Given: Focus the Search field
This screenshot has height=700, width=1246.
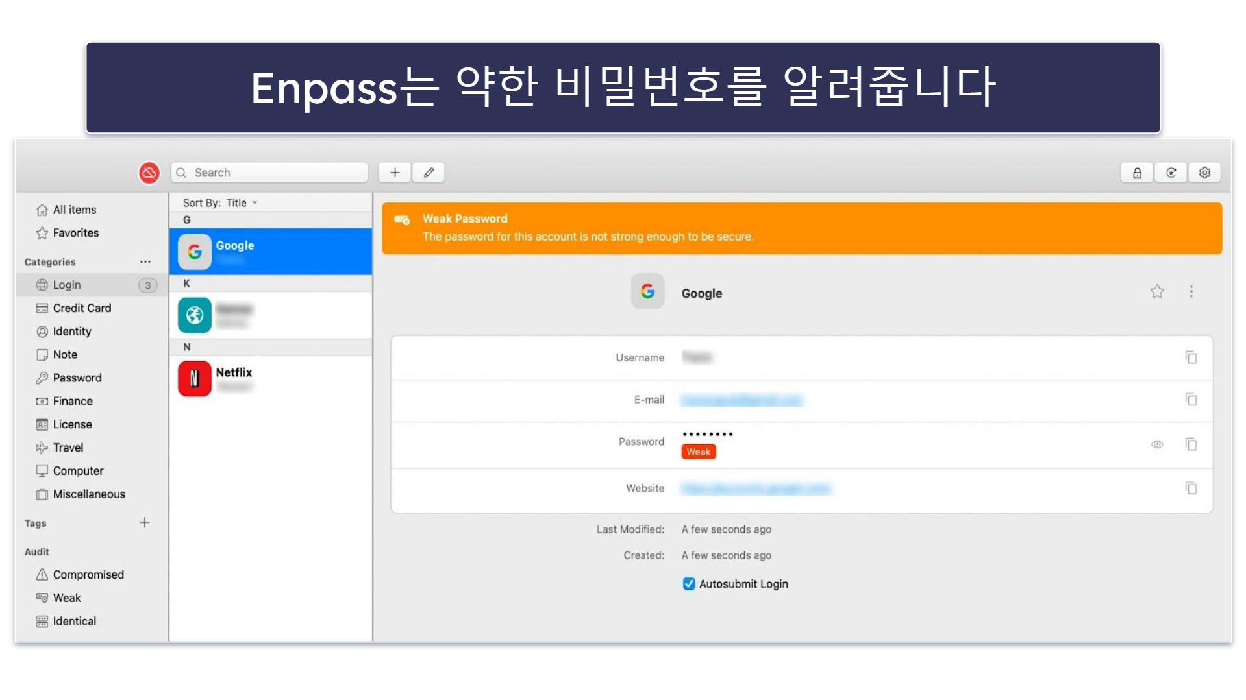Looking at the screenshot, I should (x=269, y=173).
